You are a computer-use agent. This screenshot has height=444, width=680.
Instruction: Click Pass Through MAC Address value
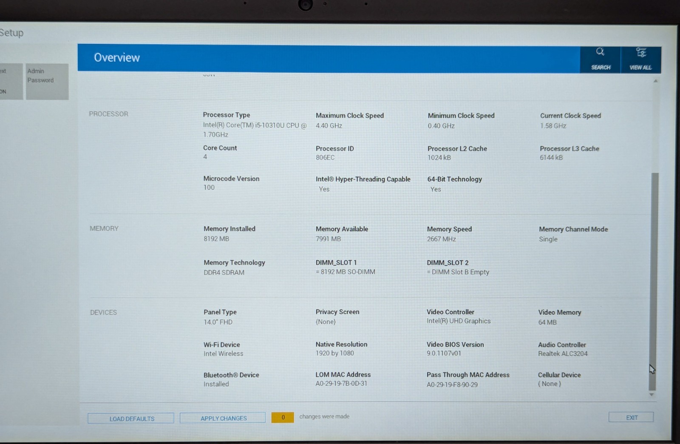pos(452,384)
